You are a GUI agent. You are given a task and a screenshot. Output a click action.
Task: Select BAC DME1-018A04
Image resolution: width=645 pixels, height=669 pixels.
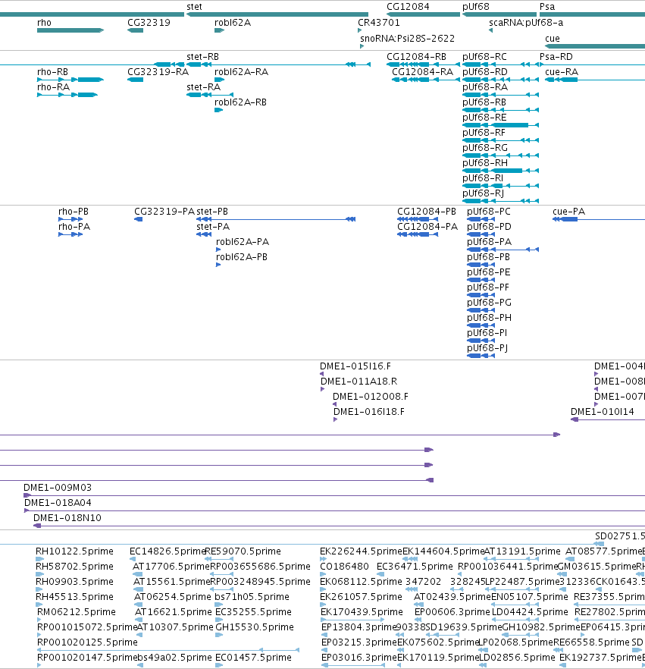click(334, 510)
